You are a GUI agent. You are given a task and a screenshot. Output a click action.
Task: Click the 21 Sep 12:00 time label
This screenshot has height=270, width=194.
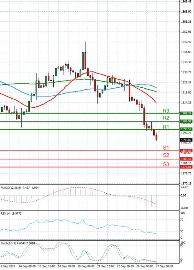[x=105, y=266]
